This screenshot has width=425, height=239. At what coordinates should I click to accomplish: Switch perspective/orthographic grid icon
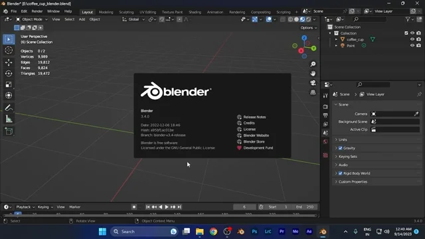(x=313, y=92)
